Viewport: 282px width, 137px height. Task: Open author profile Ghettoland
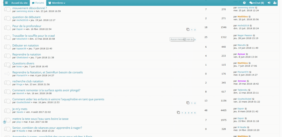(22, 58)
